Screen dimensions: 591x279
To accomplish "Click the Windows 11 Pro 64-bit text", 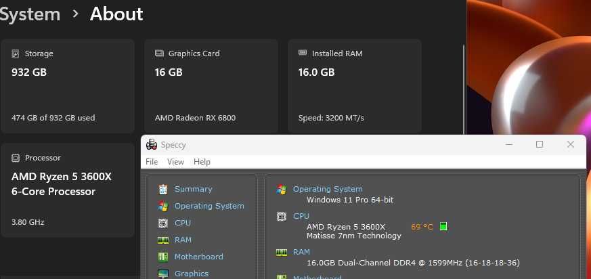I will [350, 200].
